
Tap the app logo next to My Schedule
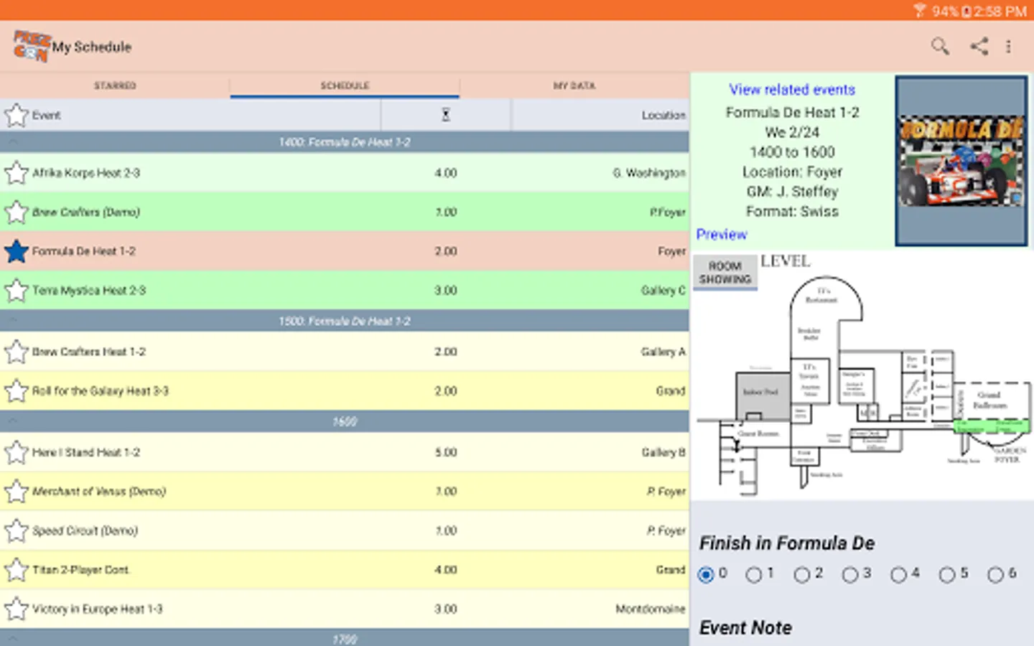(32, 47)
